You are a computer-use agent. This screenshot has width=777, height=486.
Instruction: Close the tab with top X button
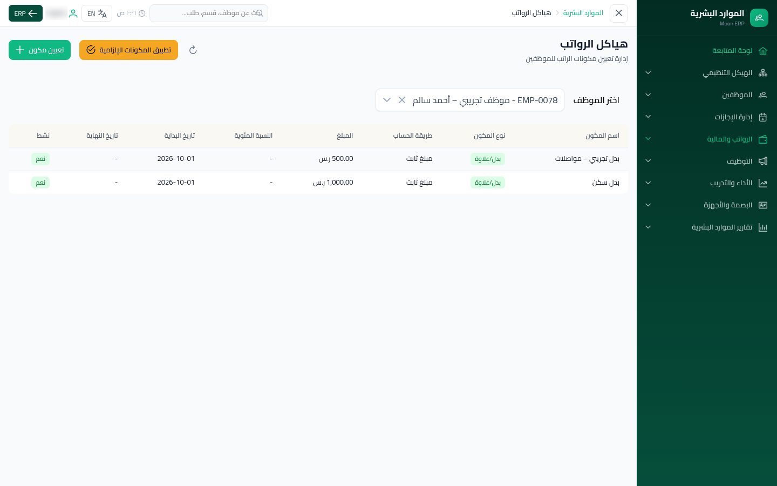(619, 13)
